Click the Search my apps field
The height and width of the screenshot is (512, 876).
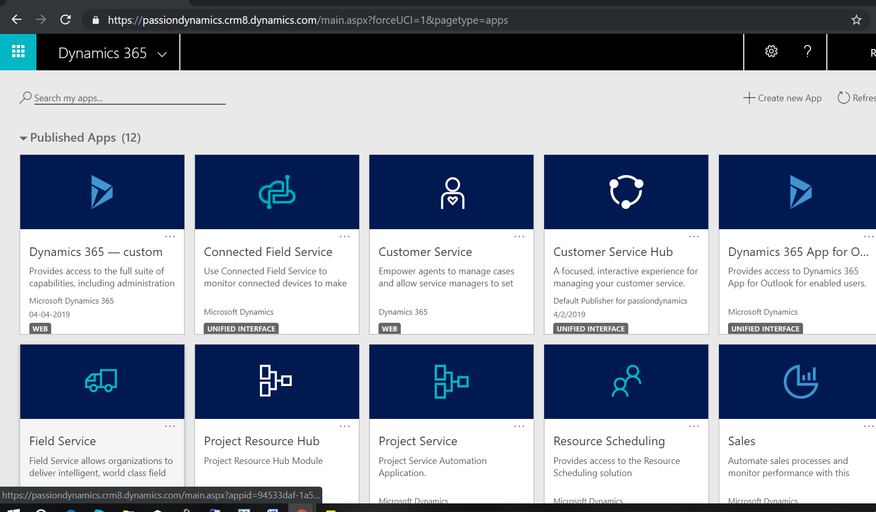click(x=129, y=98)
